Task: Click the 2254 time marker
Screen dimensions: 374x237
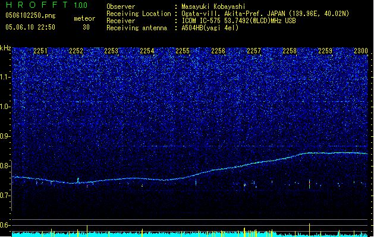Action: click(x=147, y=51)
